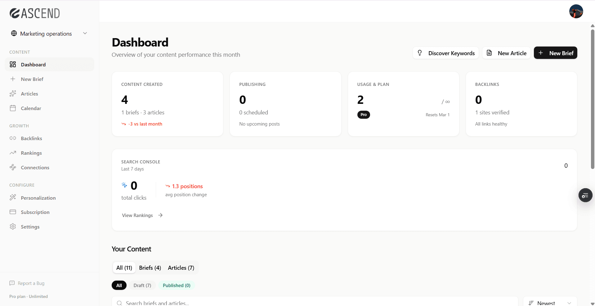The width and height of the screenshot is (595, 306).
Task: Open Personalization settings
Action: (38, 197)
